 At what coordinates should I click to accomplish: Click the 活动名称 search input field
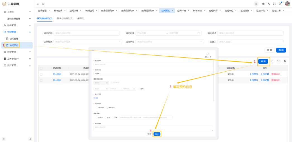87,33
